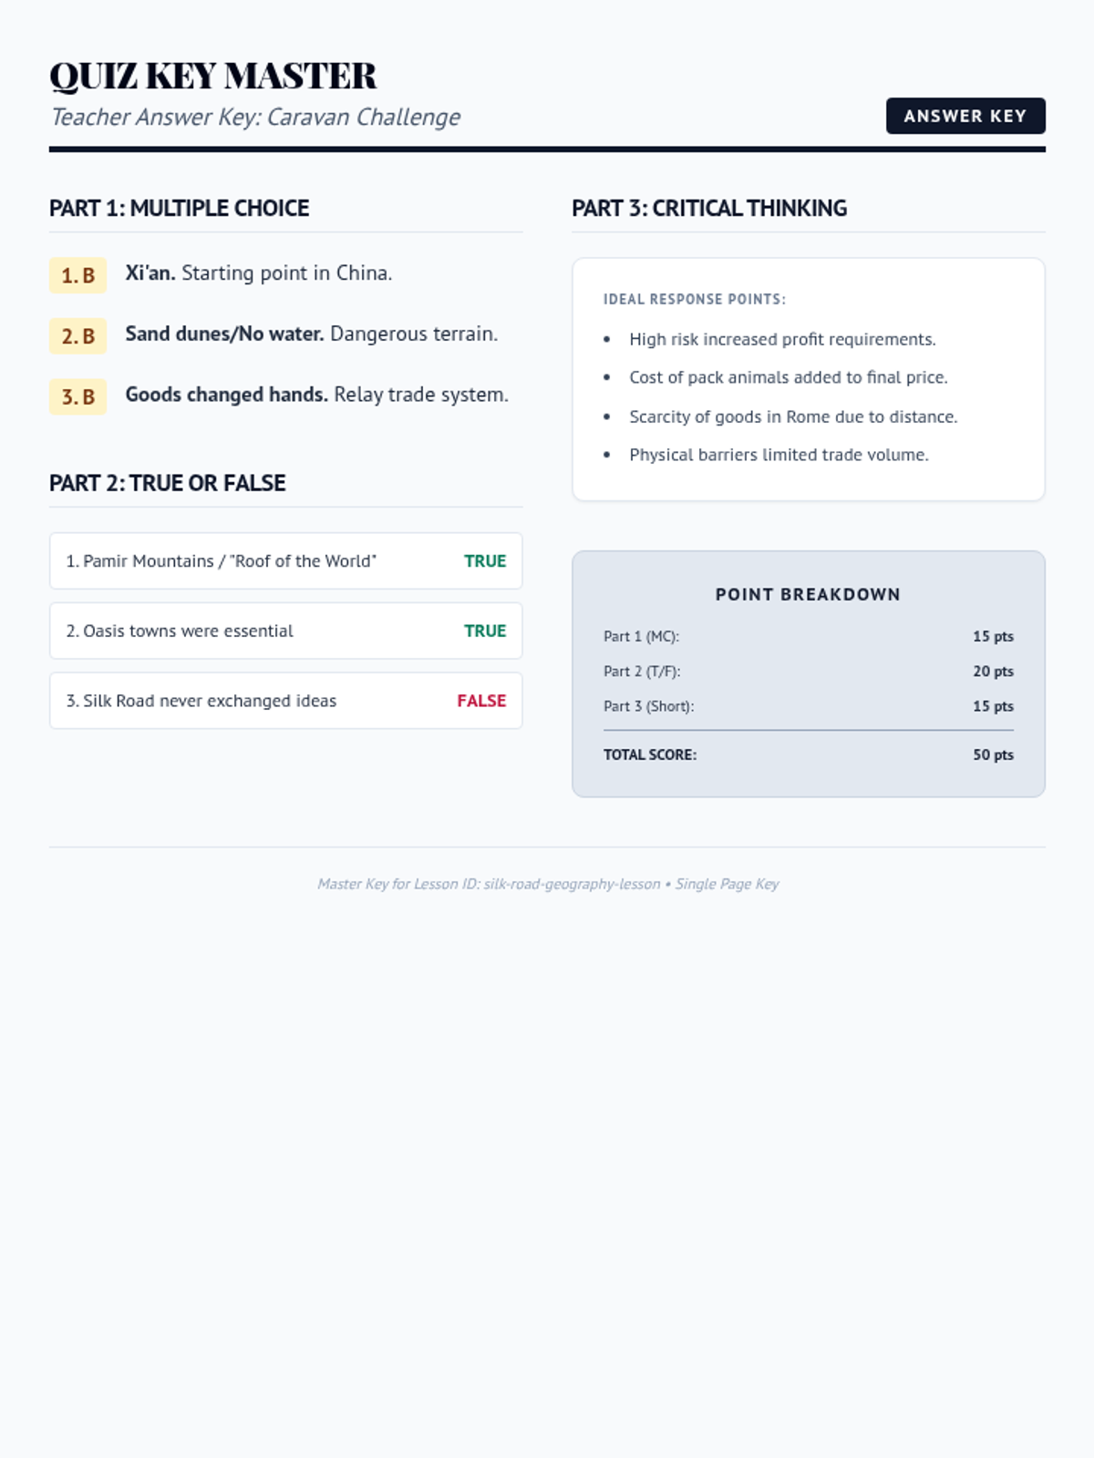
Task: Click the Total Score 50 pts value
Action: pyautogui.click(x=993, y=755)
